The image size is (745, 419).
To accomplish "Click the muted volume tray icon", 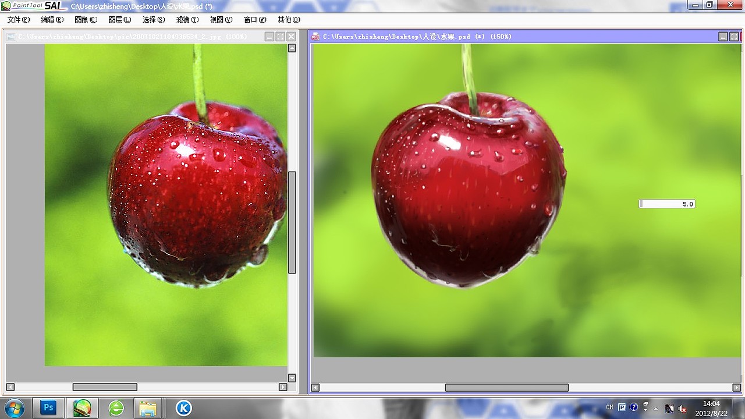I will click(x=683, y=409).
